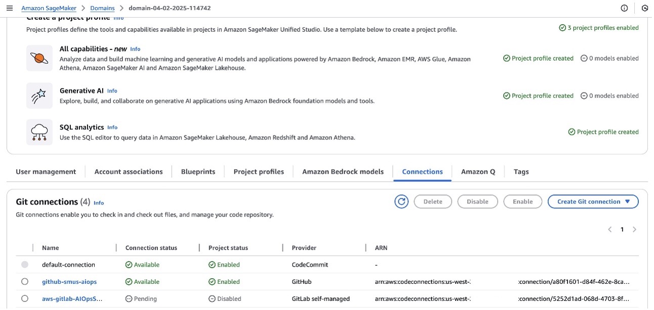Click the GitLab self-managed provider cell

coord(320,299)
